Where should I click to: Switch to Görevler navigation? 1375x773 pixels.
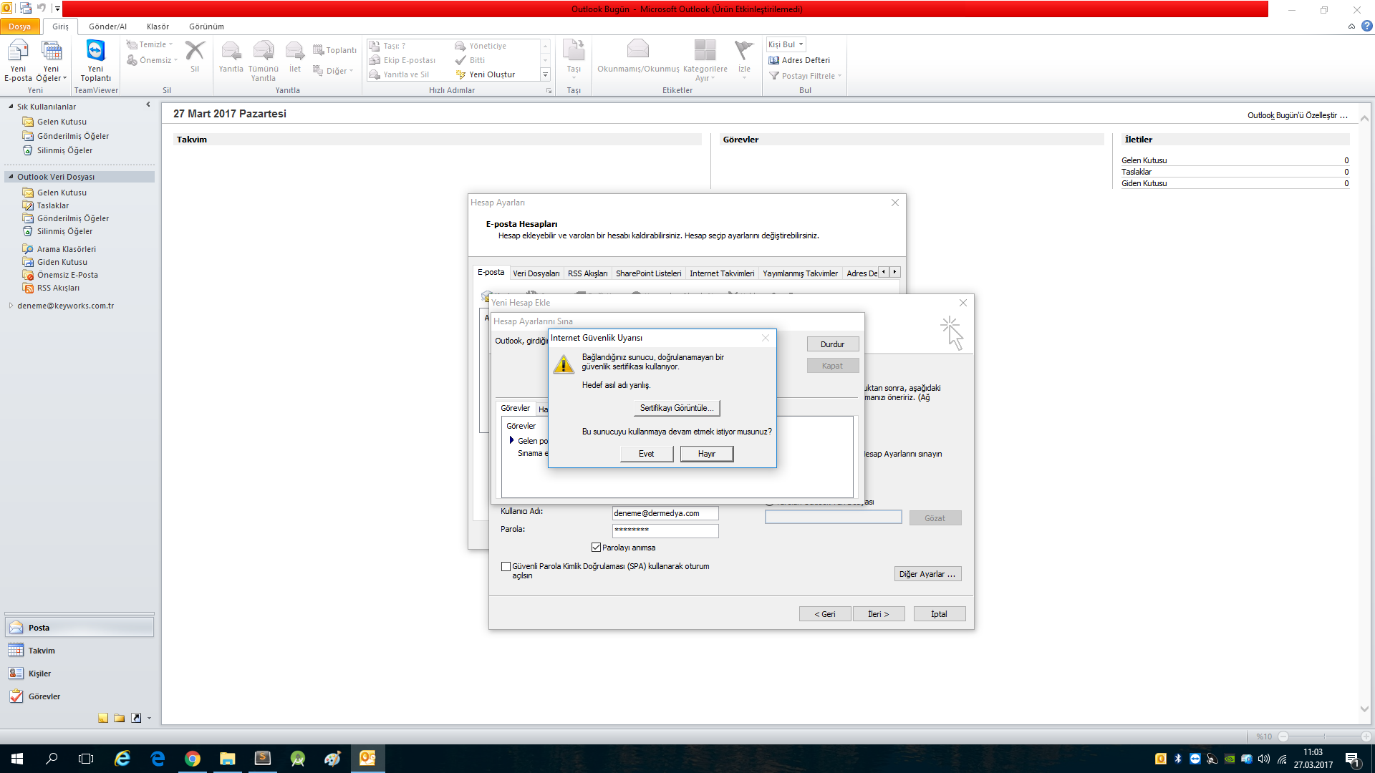click(79, 696)
